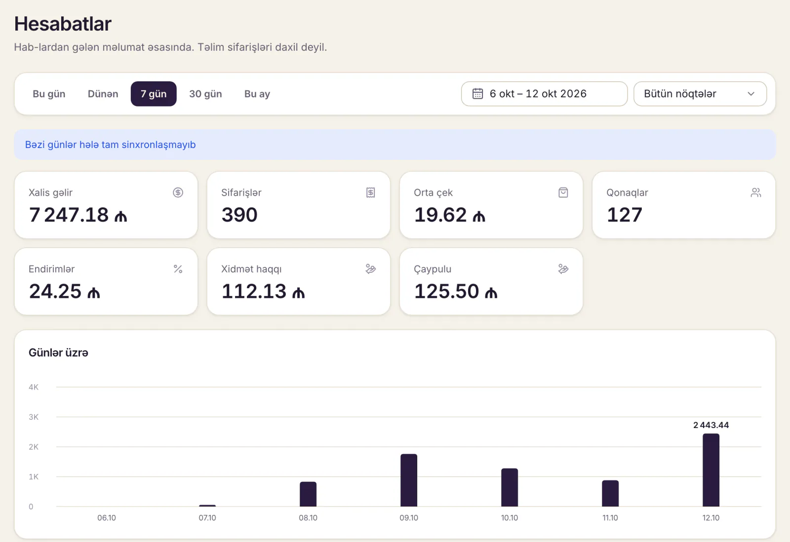Click the bag icon on Orta çek card
The width and height of the screenshot is (790, 542).
(563, 192)
